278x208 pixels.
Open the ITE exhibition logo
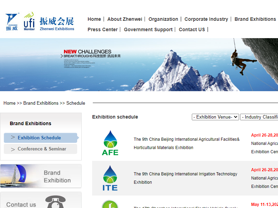(x=110, y=178)
